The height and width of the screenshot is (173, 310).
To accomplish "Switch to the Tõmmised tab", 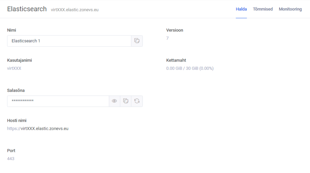I will pos(263,9).
